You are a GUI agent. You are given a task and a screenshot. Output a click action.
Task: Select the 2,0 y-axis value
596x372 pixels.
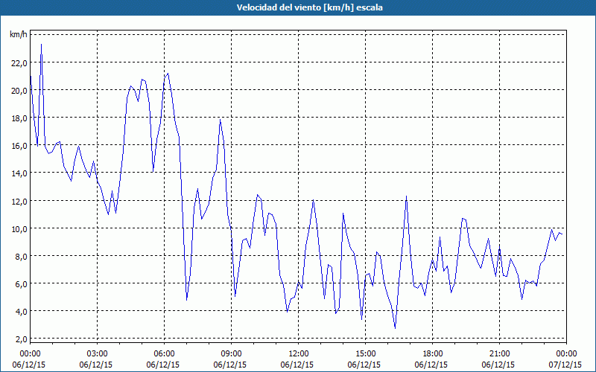pos(21,339)
